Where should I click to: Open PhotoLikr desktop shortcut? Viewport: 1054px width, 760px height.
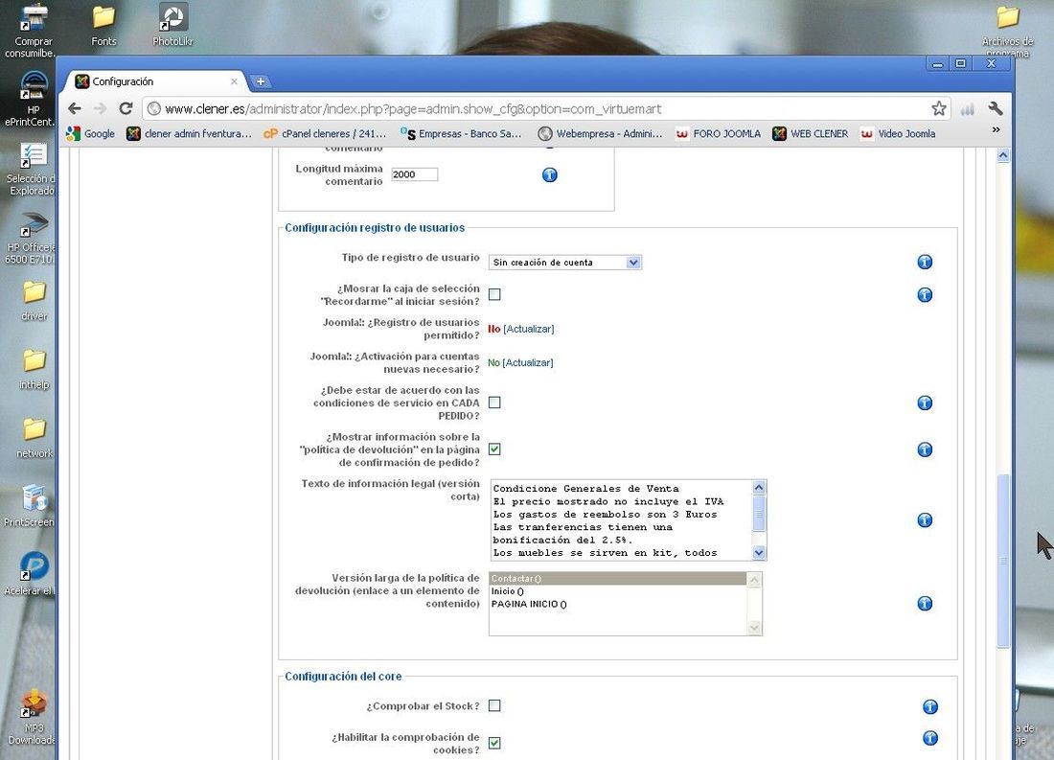(172, 26)
